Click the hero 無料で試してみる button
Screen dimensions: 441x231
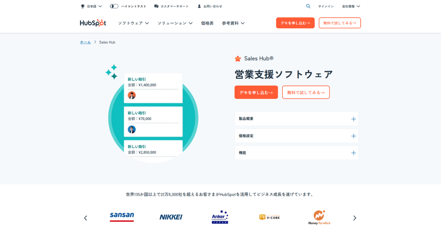[306, 92]
